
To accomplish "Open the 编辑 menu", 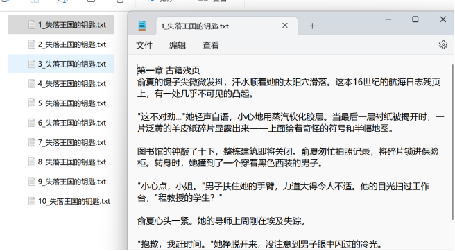I will (x=178, y=45).
